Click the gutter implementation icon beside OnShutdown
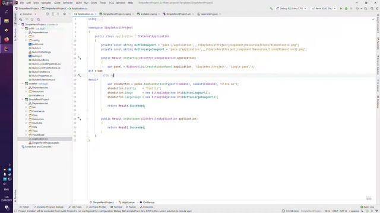This screenshot has width=380, height=213. click(79, 119)
